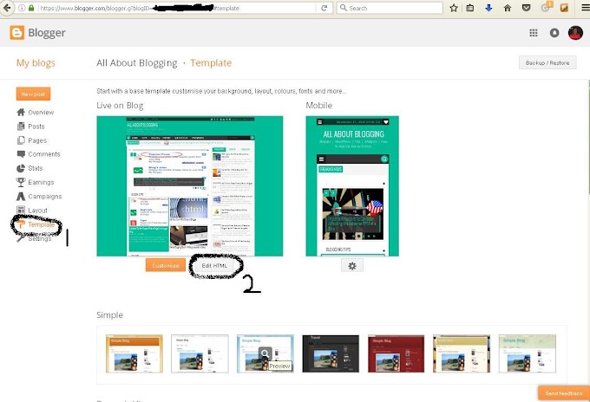
Task: Open the Google apps grid
Action: click(x=534, y=33)
